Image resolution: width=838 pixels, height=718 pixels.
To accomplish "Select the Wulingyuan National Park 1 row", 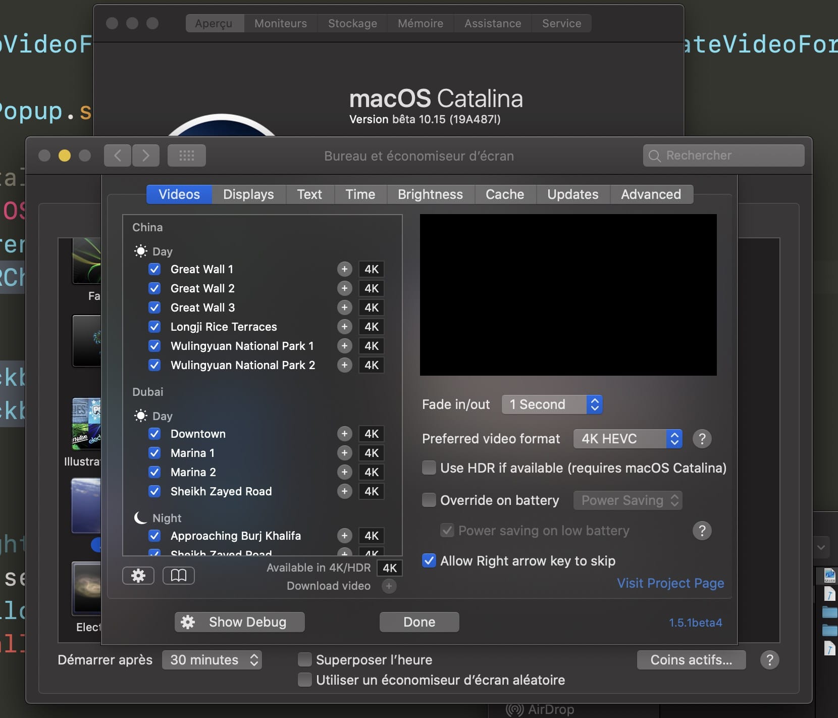I will (263, 346).
